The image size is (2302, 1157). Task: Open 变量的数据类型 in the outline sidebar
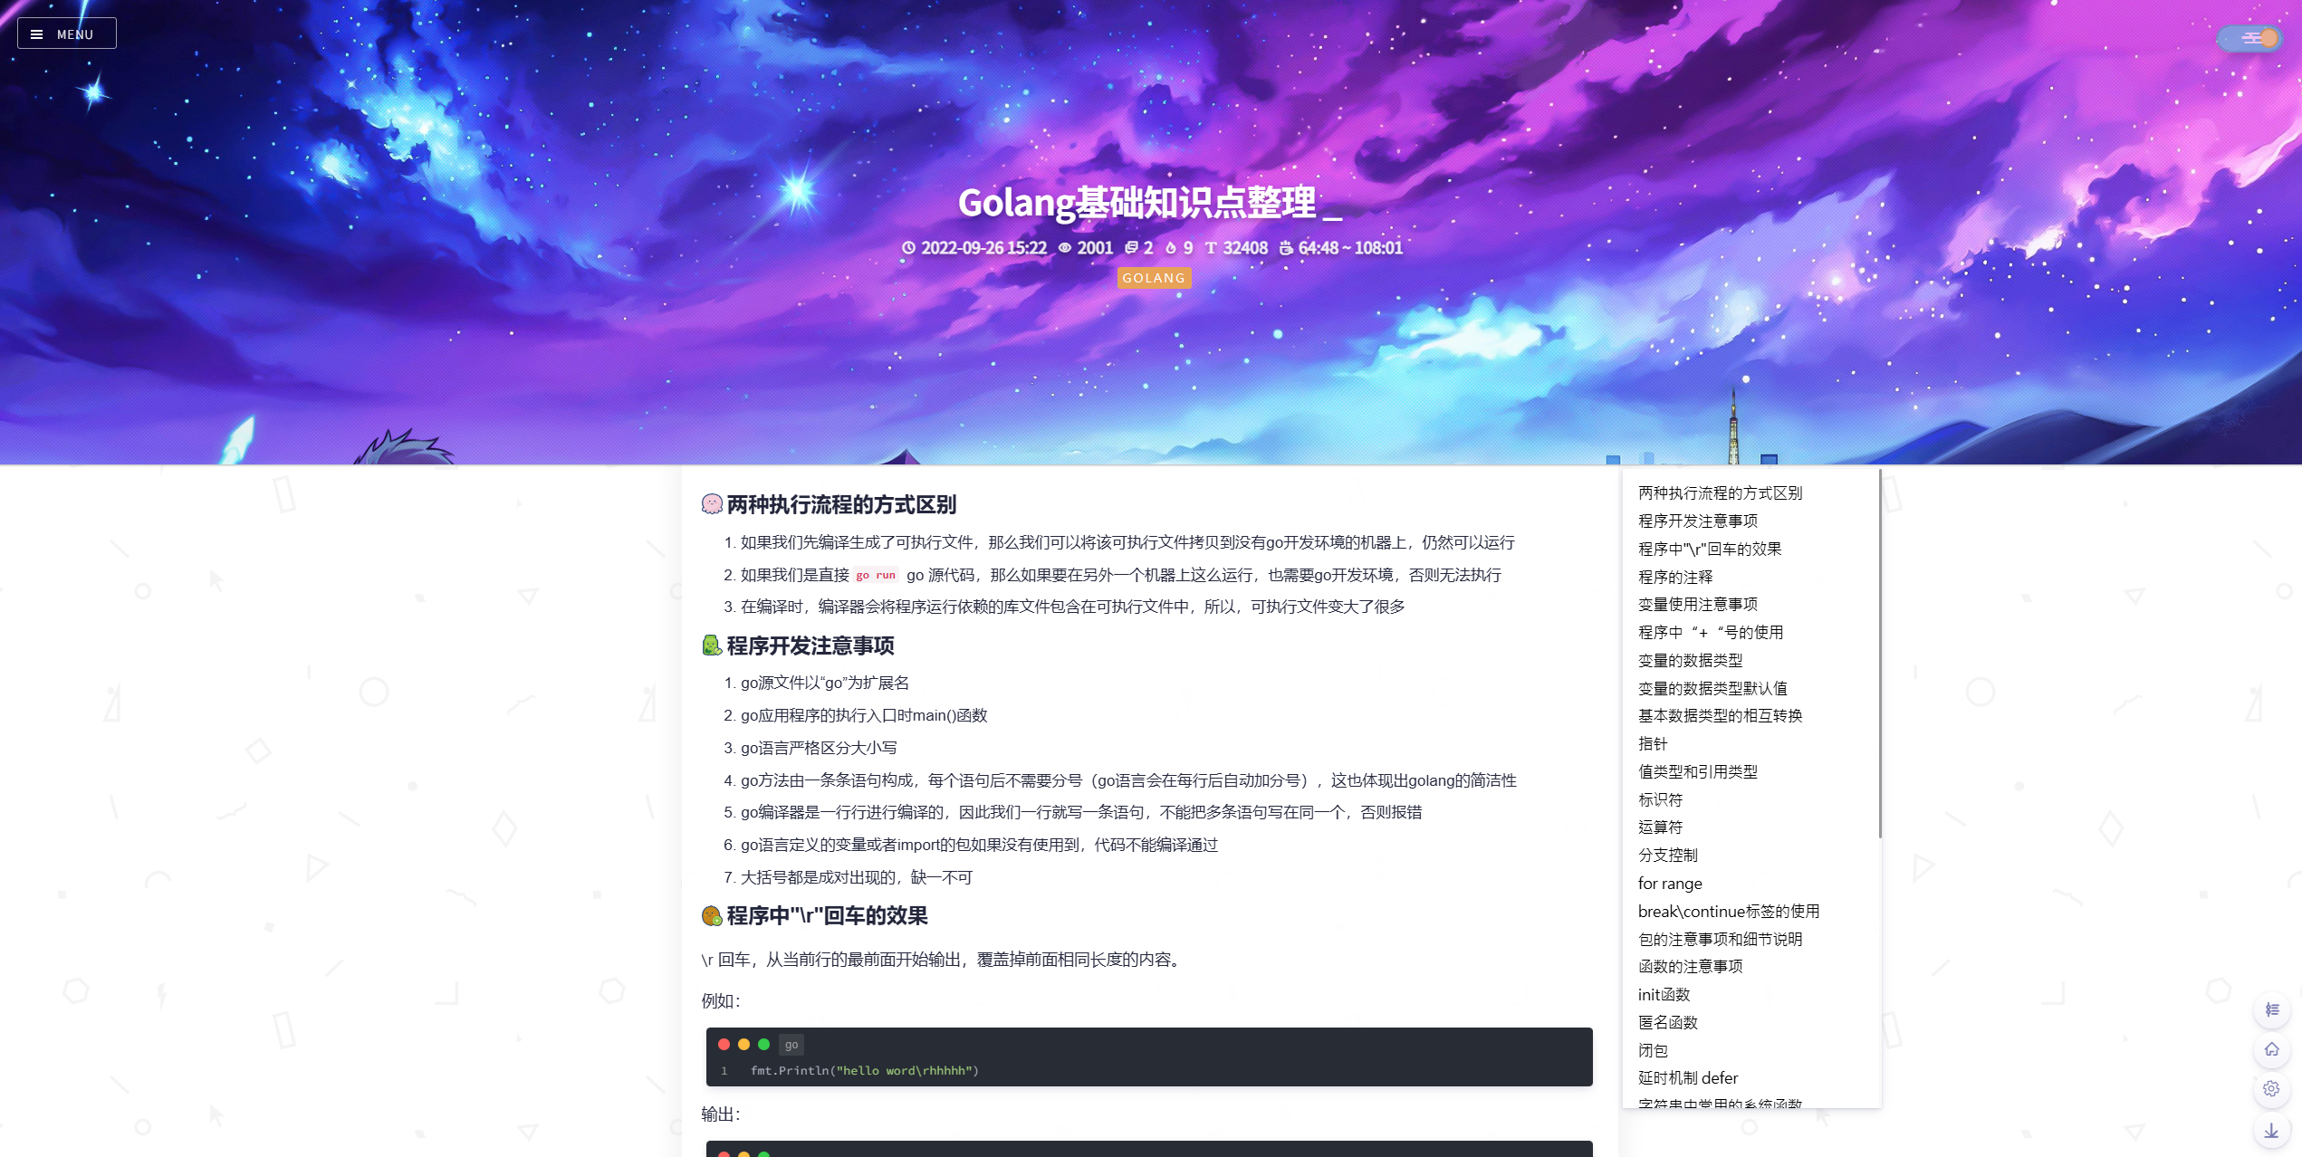click(x=1689, y=660)
